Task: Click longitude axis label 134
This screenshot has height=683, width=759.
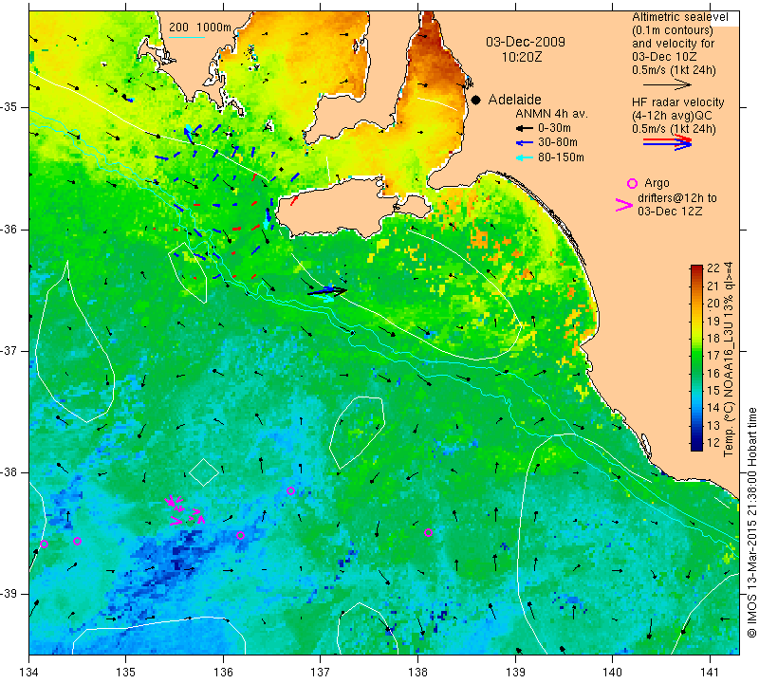Action: [29, 673]
